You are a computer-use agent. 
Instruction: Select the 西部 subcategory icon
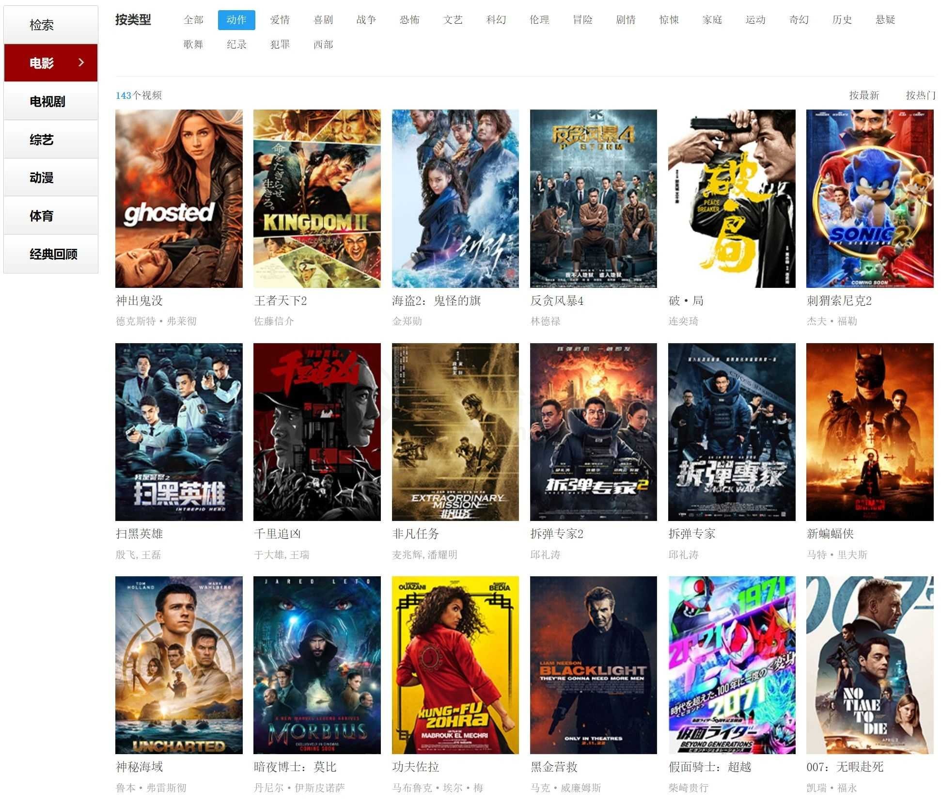(x=323, y=44)
